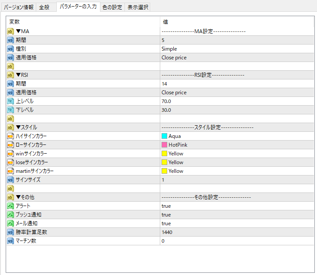Screen dimensions: 317x275
Task: Select the ローサインカラー variable label
Action: pyautogui.click(x=31, y=145)
